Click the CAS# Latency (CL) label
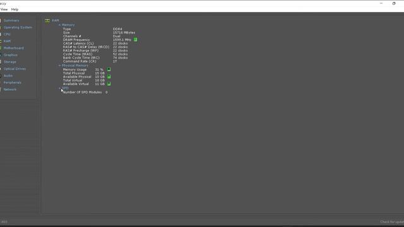This screenshot has height=227, width=404. (78, 44)
